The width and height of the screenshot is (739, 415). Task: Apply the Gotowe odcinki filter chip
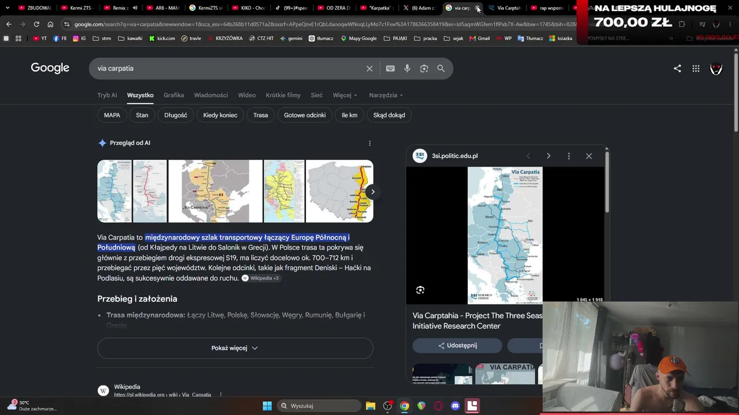pos(305,115)
